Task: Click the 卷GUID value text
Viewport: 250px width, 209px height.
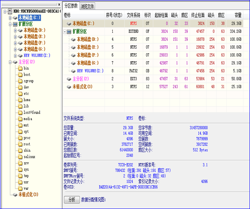Action: pos(128,187)
